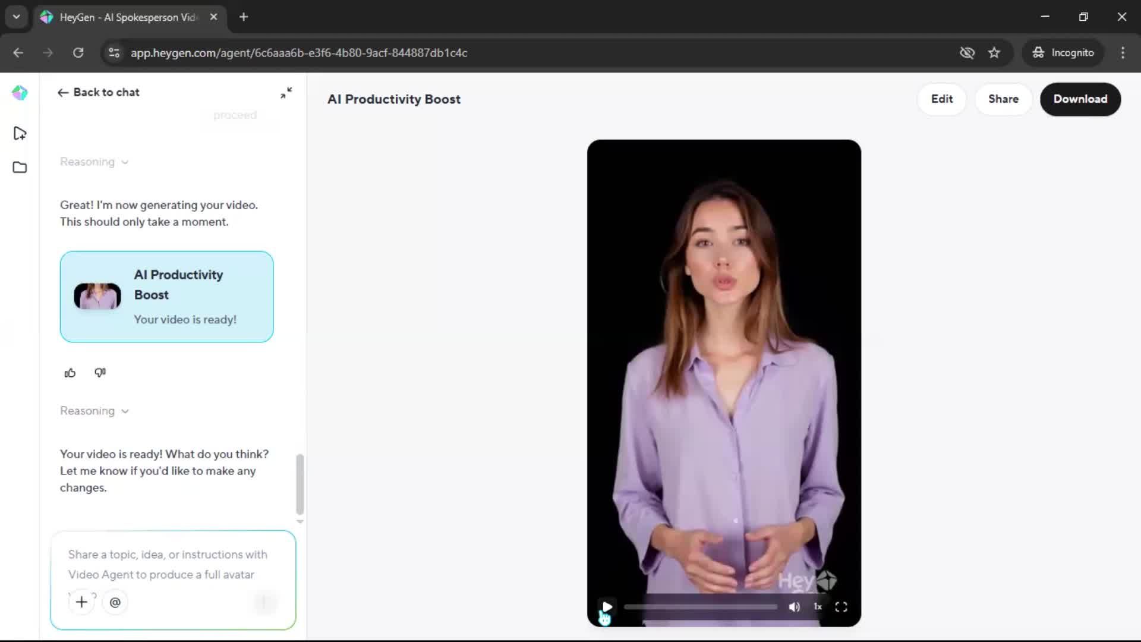Give thumbs up feedback on response

(70, 373)
